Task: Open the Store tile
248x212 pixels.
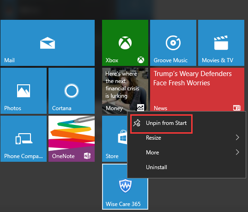Action: point(115,139)
